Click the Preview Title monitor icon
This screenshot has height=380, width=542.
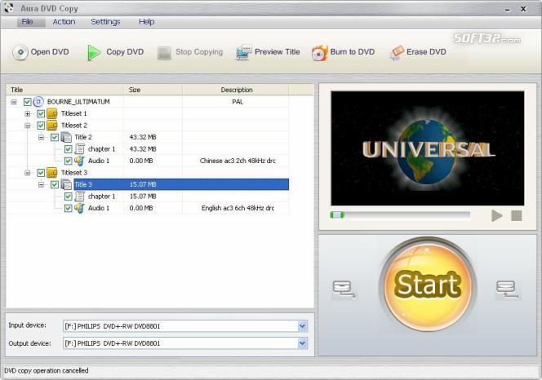click(244, 52)
